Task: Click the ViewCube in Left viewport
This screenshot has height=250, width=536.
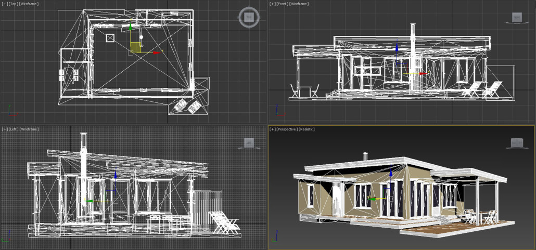Action: tap(249, 143)
